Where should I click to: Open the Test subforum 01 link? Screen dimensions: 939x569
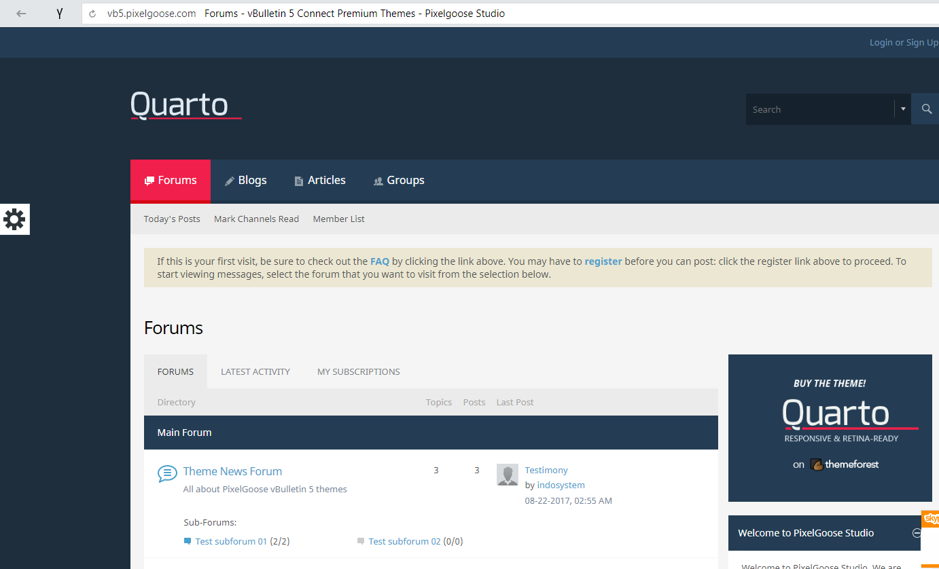(x=231, y=541)
